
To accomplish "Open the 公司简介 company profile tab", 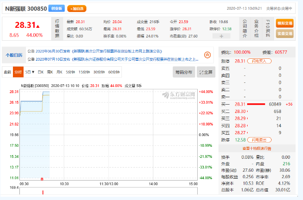I will point(245,28).
